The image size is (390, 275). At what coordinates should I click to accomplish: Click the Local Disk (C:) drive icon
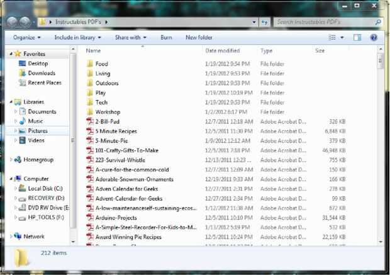23,188
